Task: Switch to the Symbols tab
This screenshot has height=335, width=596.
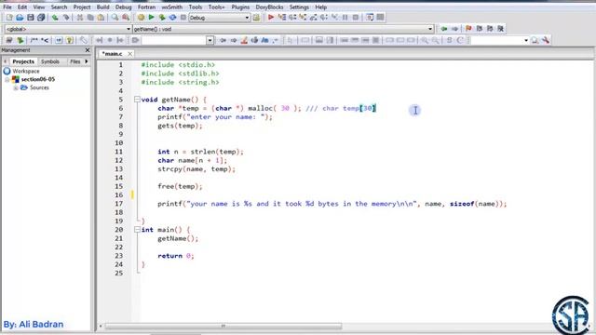Action: click(50, 61)
